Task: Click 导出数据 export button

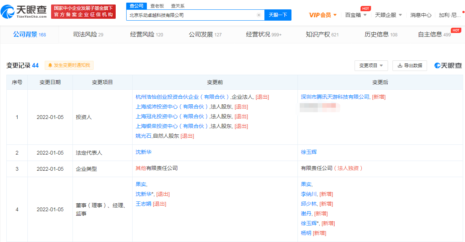Action: click(x=410, y=65)
